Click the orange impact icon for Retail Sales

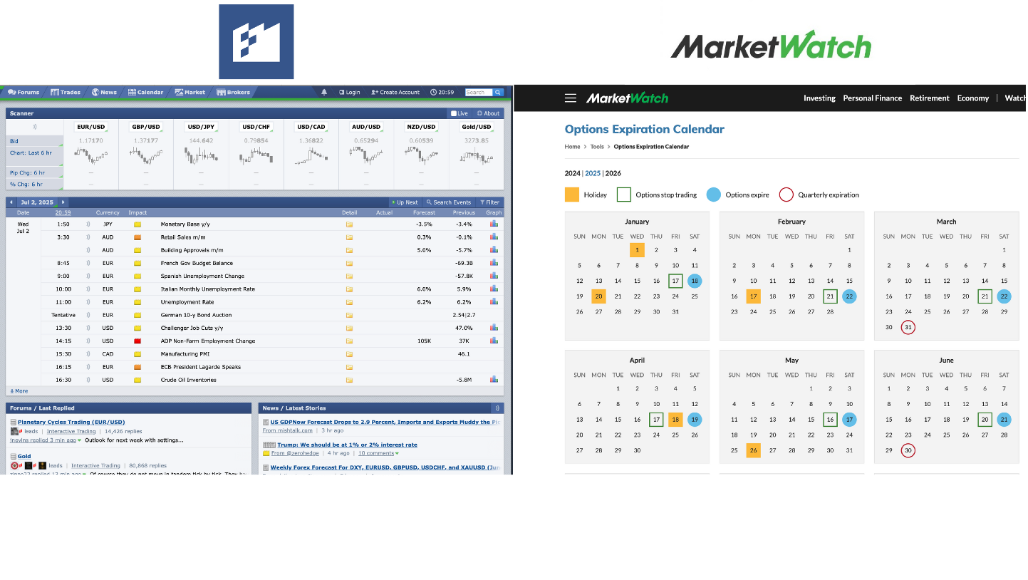pyautogui.click(x=137, y=237)
